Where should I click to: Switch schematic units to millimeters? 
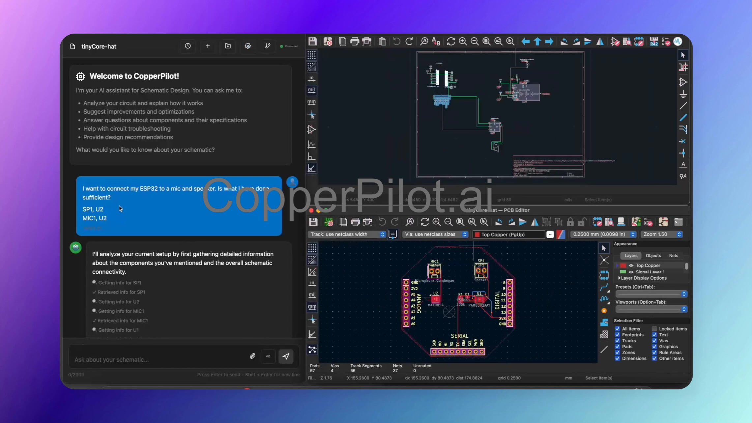tap(311, 102)
